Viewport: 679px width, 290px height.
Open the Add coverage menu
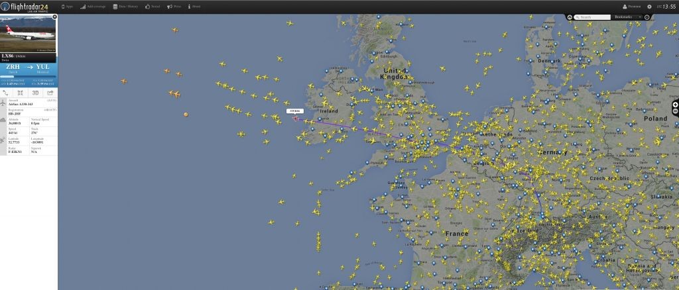93,7
